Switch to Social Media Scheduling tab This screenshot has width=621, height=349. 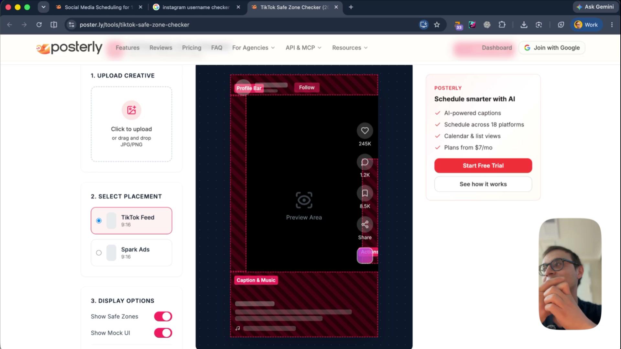click(x=99, y=7)
